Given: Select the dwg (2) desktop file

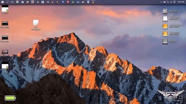Looking at the screenshot, I should 5,10.
